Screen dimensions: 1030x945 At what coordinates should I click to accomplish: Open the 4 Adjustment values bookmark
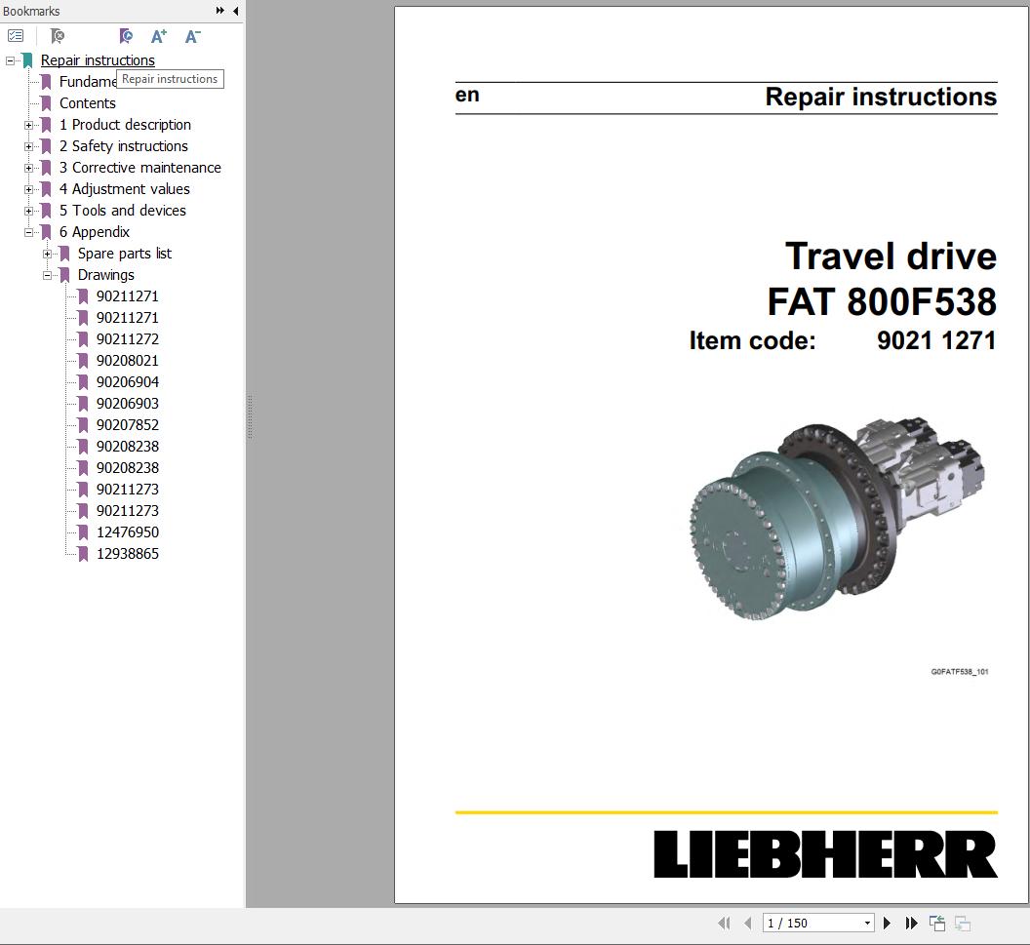tap(124, 189)
